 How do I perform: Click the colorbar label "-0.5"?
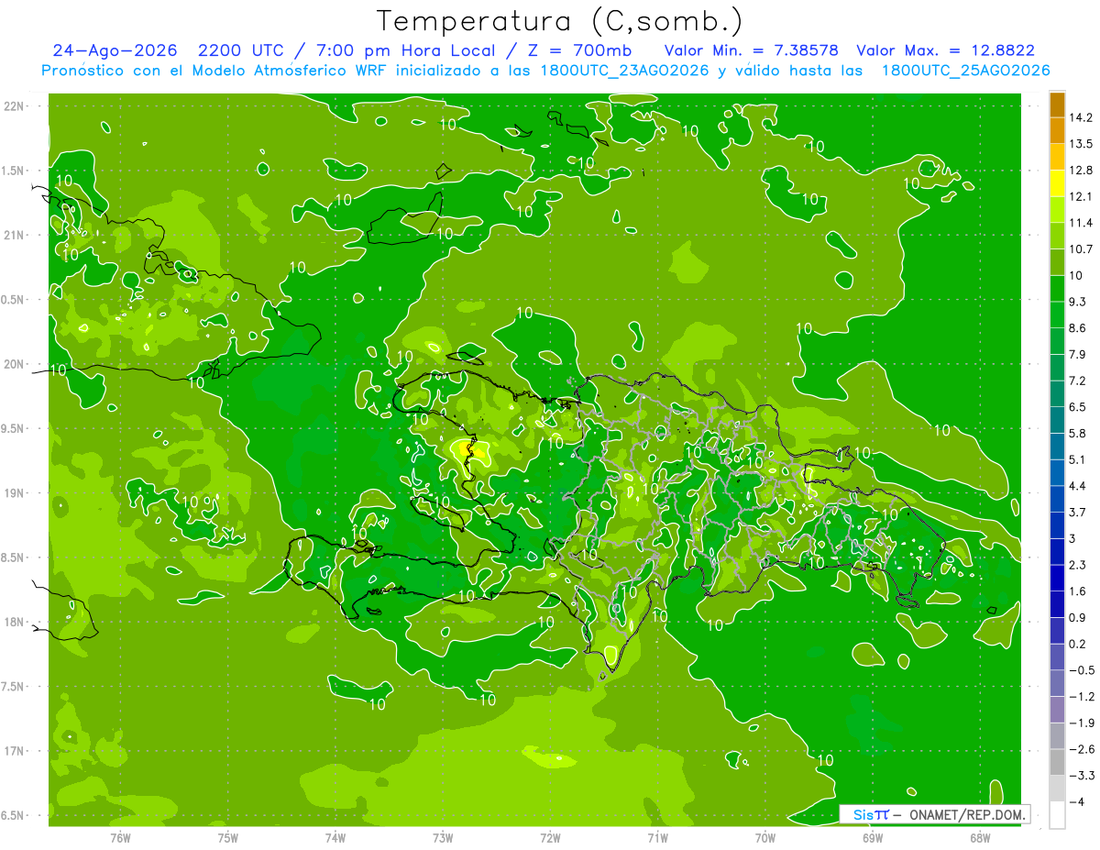(x=1083, y=670)
